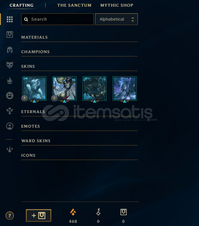Filter loot by ward skins icon
199x226 pixels.
(10, 111)
